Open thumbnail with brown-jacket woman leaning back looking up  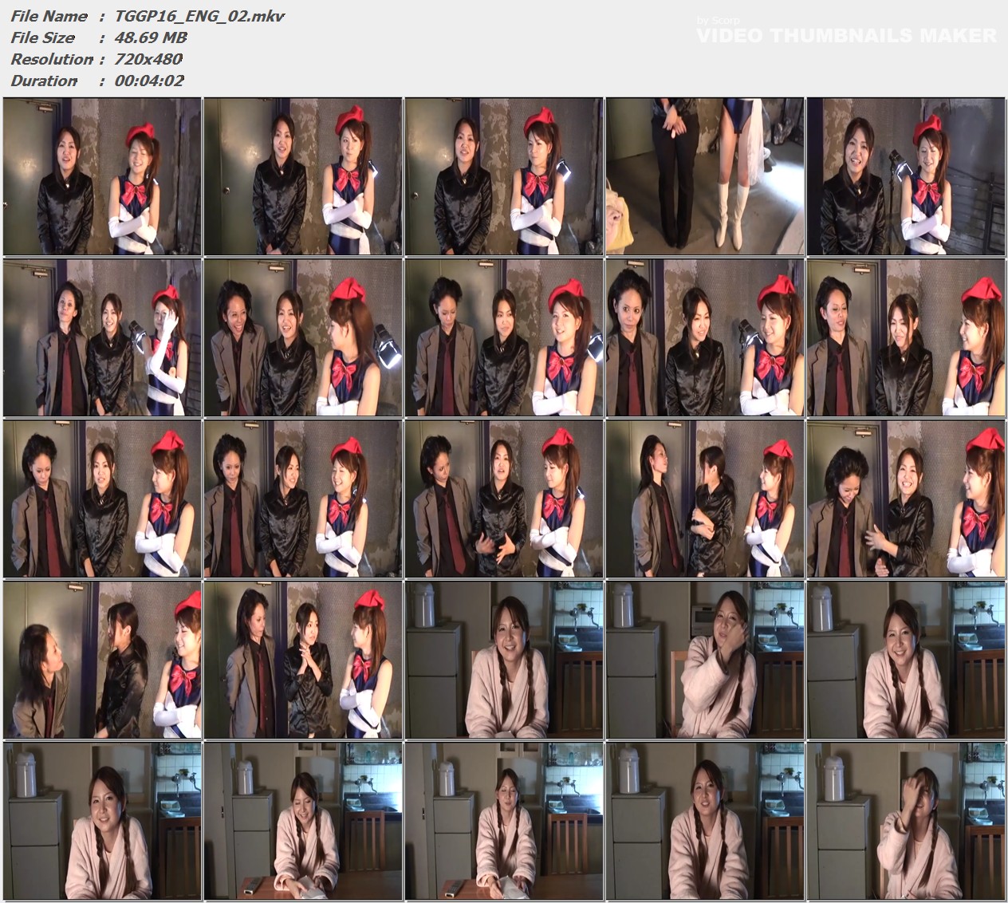pyautogui.click(x=705, y=499)
